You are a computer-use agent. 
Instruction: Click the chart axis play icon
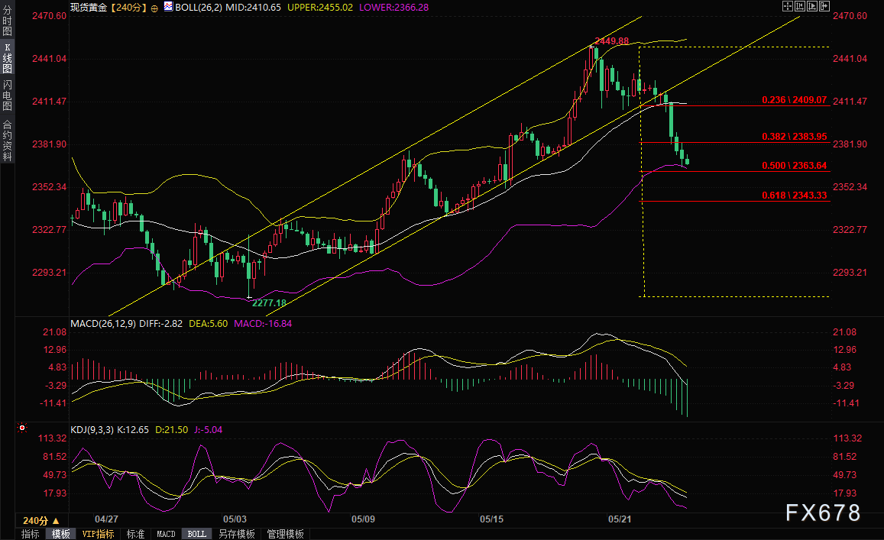(x=812, y=5)
